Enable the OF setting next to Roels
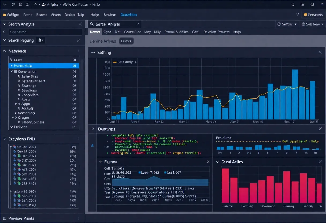Screen dimensions: 326x223 [74, 99]
